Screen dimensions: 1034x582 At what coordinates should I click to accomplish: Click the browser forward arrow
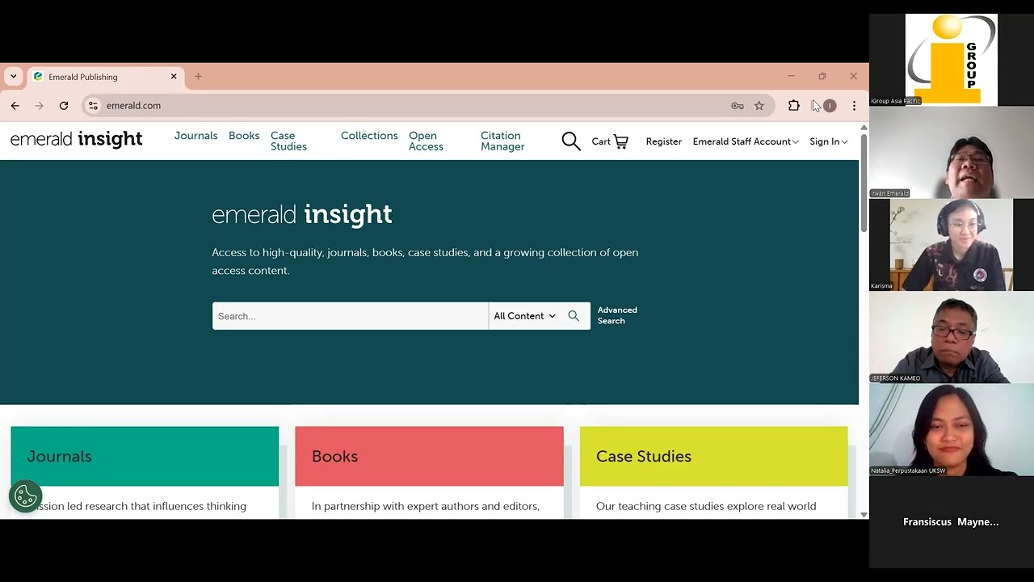tap(39, 106)
